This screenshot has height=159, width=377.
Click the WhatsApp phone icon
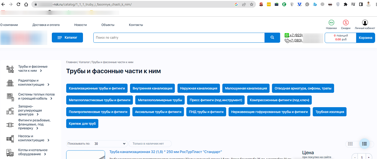click(287, 35)
